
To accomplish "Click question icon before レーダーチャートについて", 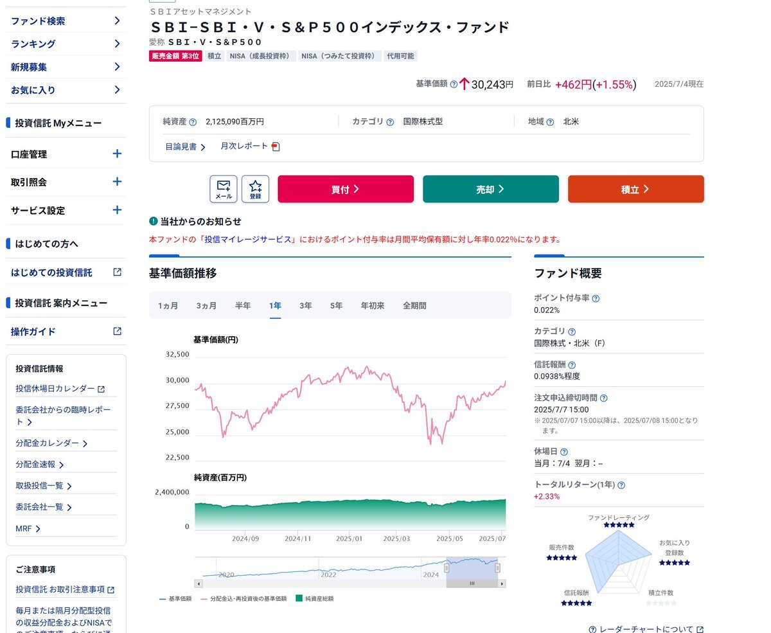I will [593, 629].
